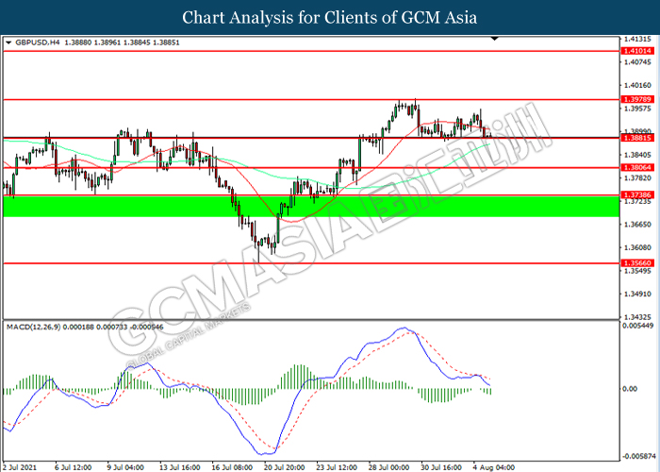Click the MACD -0.005874 scale value
Image resolution: width=660 pixels, height=472 pixels.
pos(639,456)
